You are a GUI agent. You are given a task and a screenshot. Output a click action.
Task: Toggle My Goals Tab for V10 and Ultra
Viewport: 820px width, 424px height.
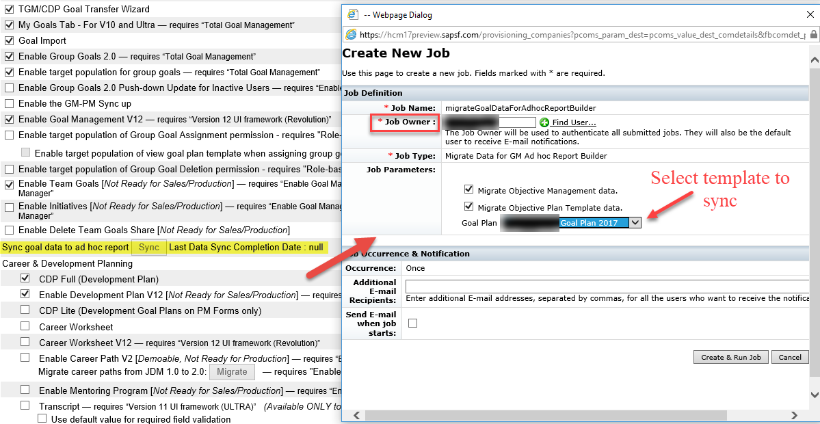[9, 25]
